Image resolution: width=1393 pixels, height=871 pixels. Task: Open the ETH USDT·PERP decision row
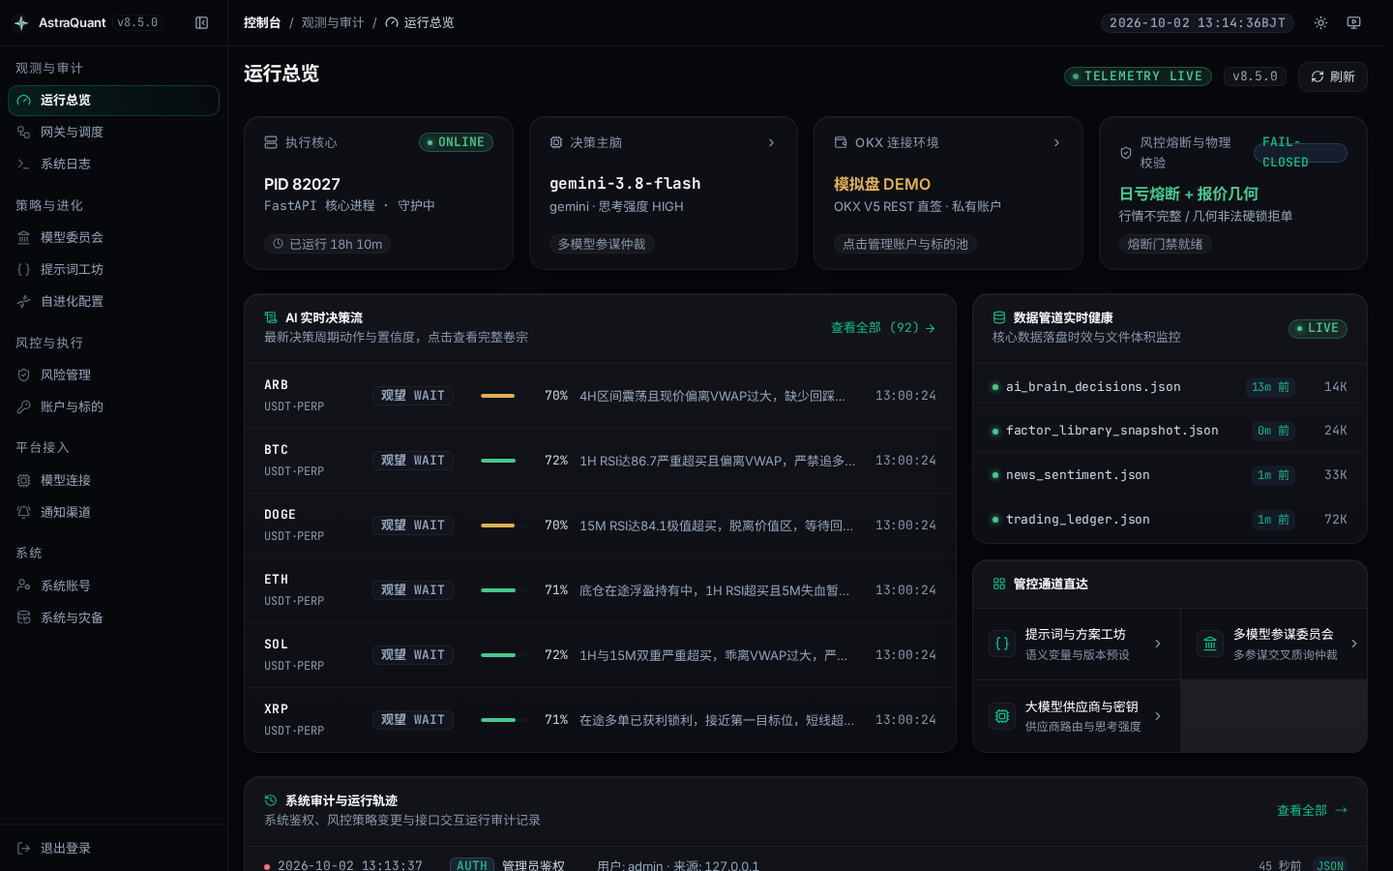(x=600, y=590)
